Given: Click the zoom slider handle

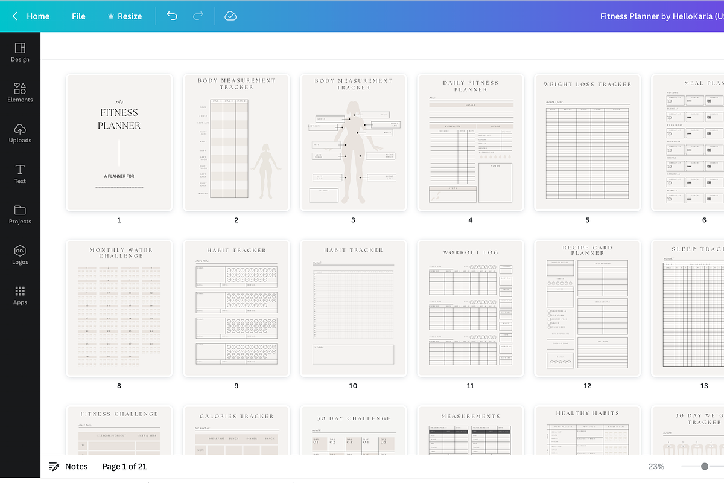Looking at the screenshot, I should point(704,466).
